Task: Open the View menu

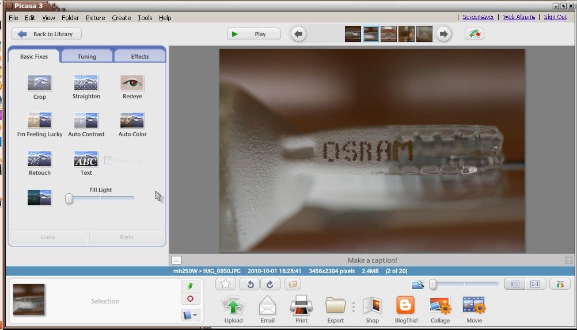Action: point(48,18)
